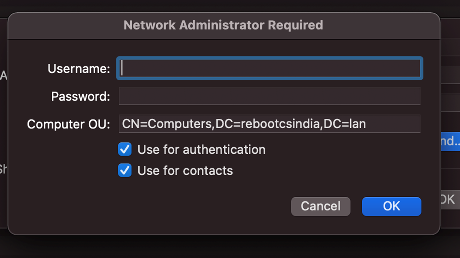Click the "Password:" label
460x258 pixels.
click(80, 96)
